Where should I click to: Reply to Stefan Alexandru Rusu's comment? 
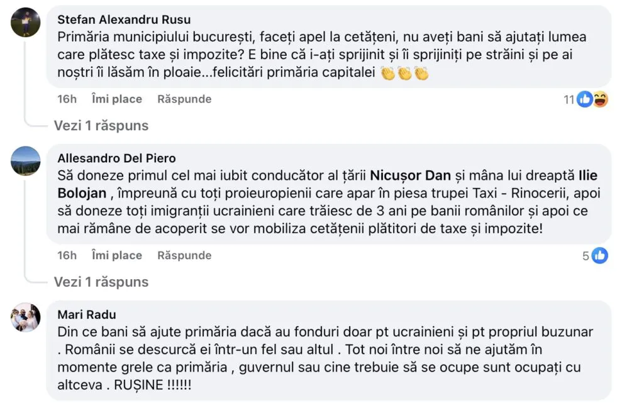point(184,99)
